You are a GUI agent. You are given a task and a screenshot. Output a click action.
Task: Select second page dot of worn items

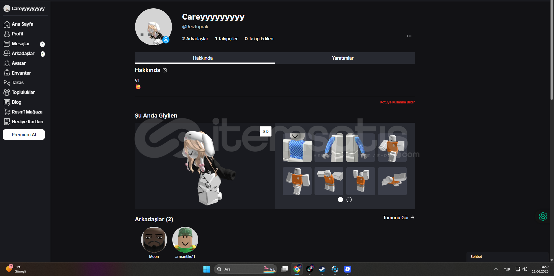(349, 200)
